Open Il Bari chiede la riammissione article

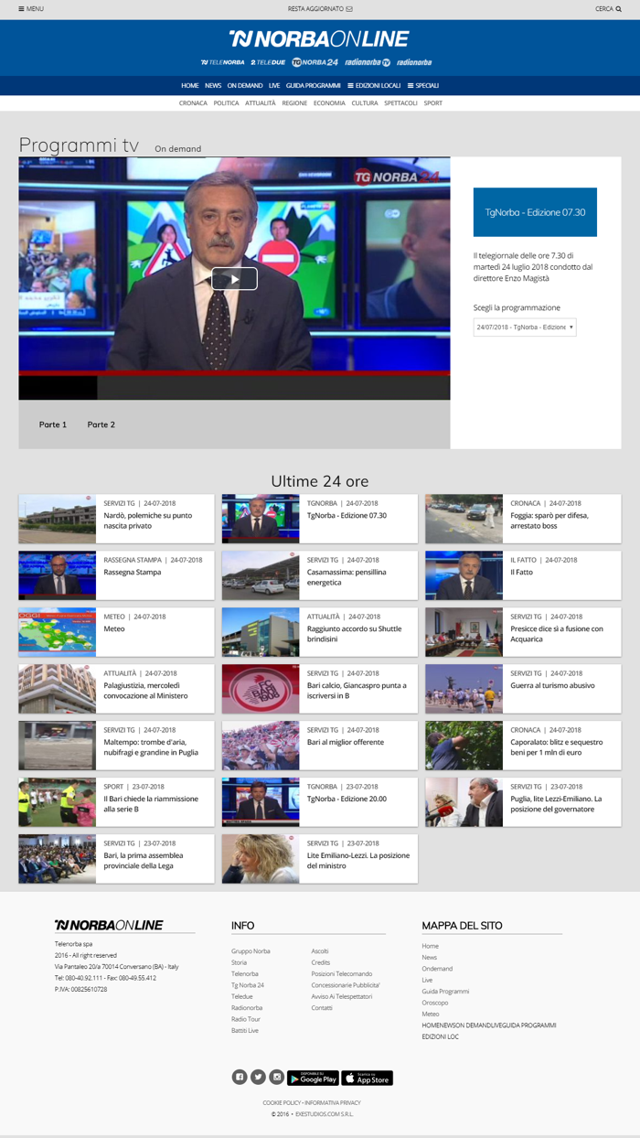click(151, 804)
